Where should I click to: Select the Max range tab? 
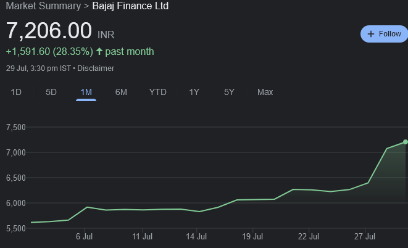coord(265,92)
